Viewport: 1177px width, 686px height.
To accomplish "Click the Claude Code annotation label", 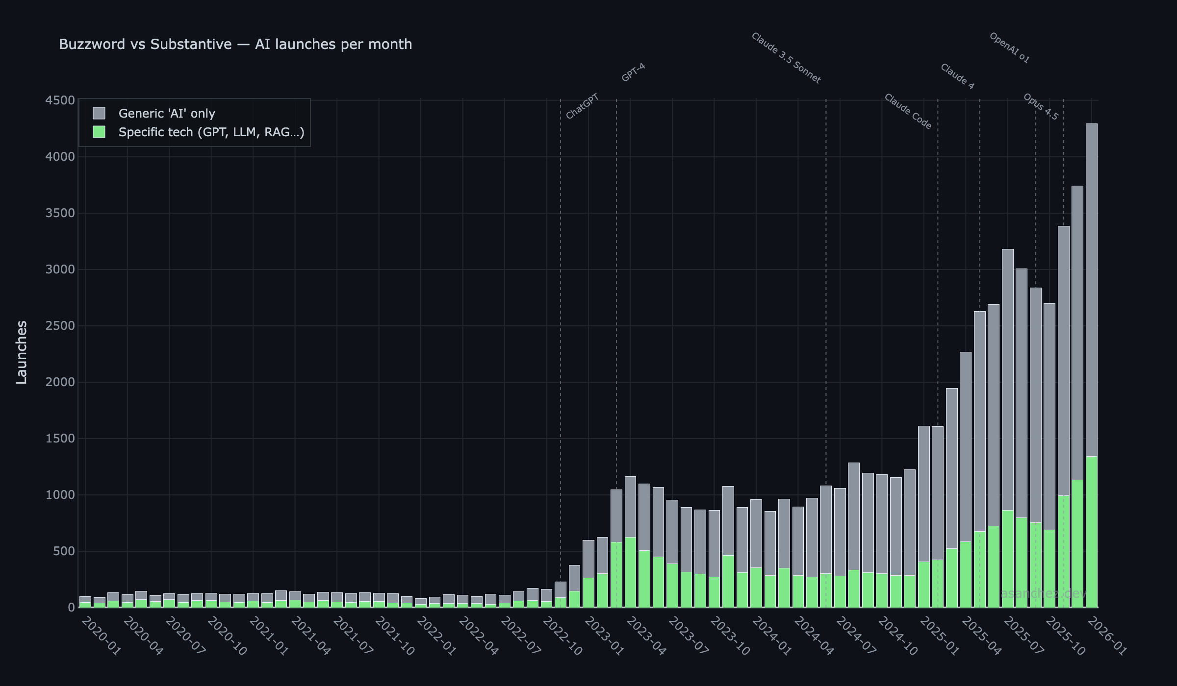I will click(x=908, y=111).
